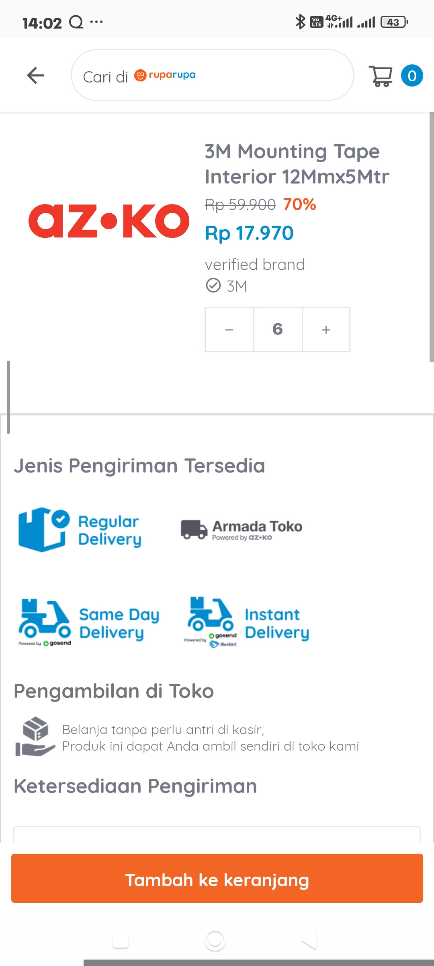This screenshot has width=434, height=966.
Task: Tap Android home navigation button
Action: point(215,941)
